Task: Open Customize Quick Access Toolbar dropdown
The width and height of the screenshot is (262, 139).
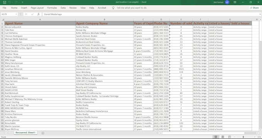Action: (x=22, y=2)
